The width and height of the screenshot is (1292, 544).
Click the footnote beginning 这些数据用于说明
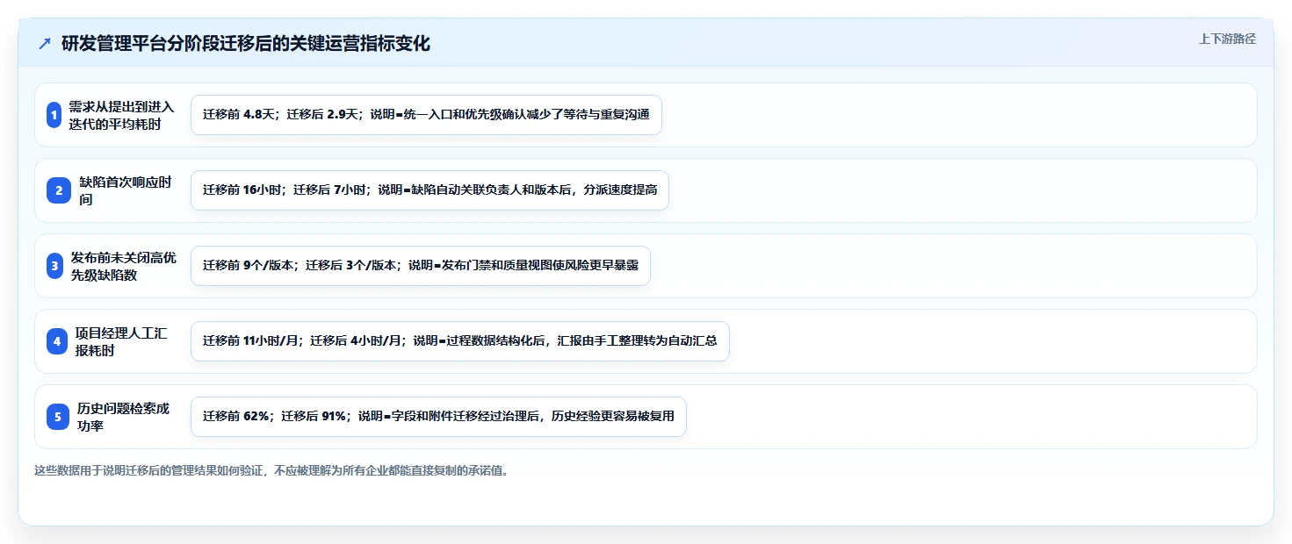[271, 470]
